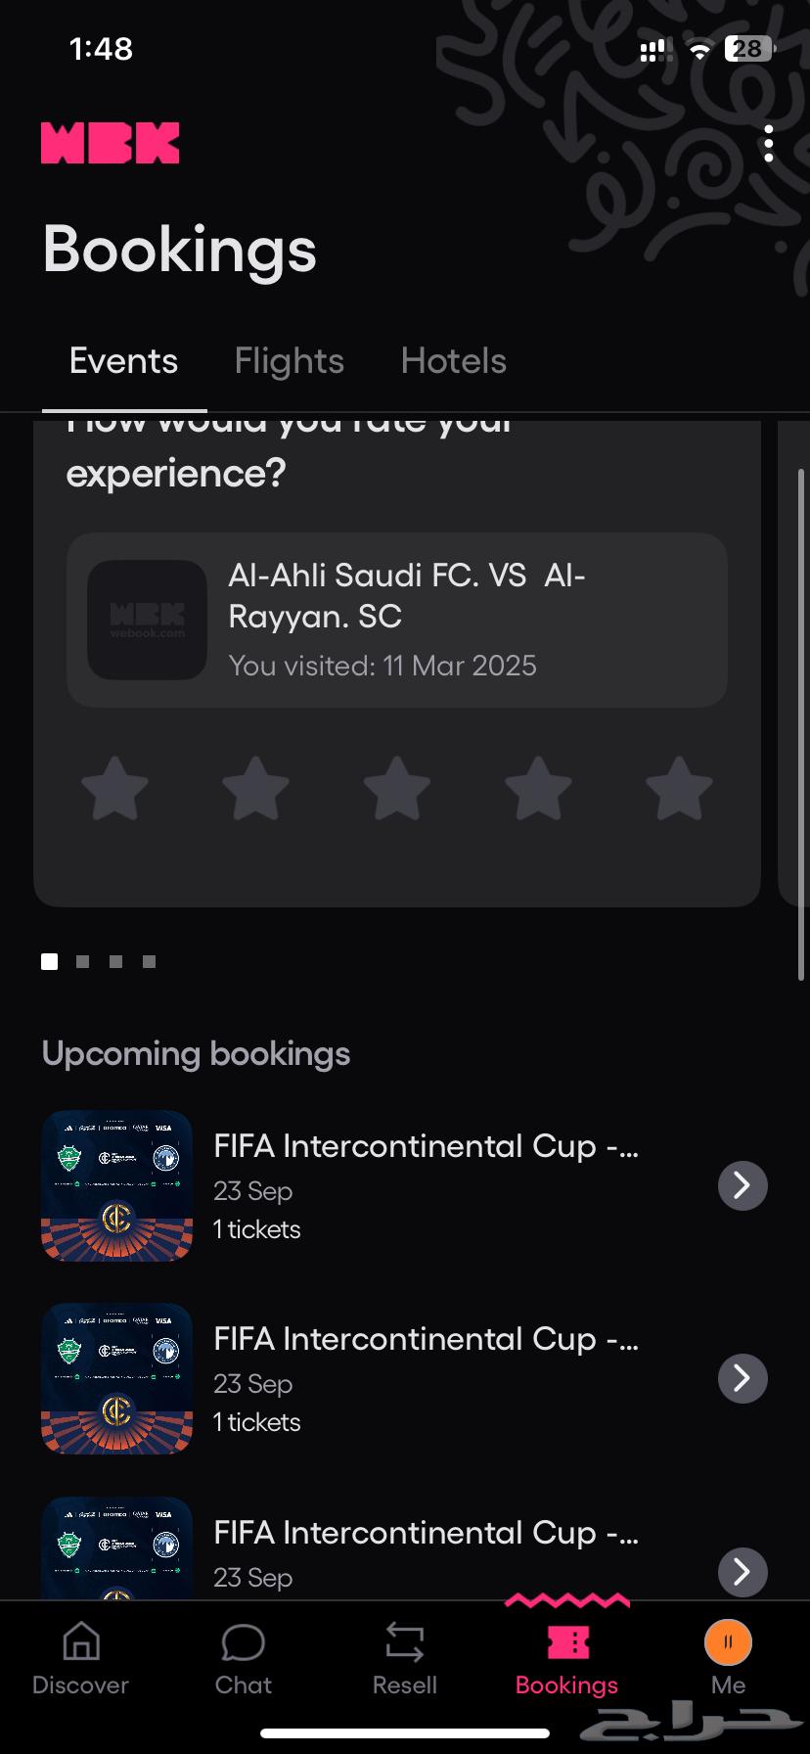Open first FIFA Intercontinental Cup thumbnail
810x1754 pixels.
coord(116,1185)
